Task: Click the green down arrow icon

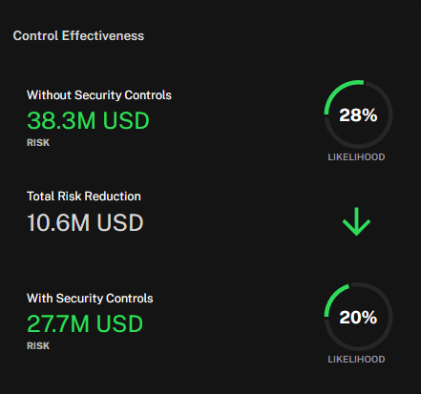Action: pos(356,221)
